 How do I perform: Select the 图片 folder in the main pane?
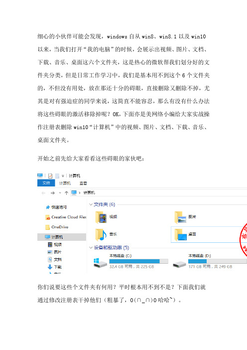coord(185,217)
